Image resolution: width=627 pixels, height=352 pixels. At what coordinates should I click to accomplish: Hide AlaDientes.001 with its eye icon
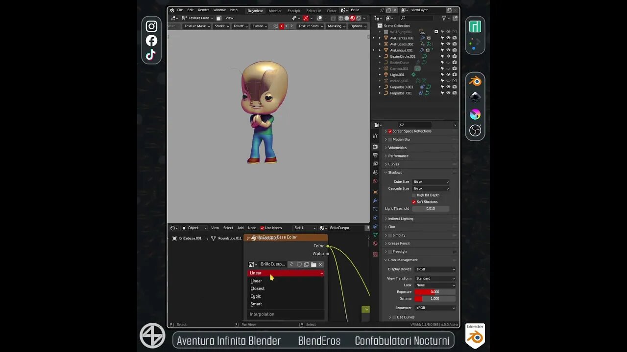[x=448, y=38]
